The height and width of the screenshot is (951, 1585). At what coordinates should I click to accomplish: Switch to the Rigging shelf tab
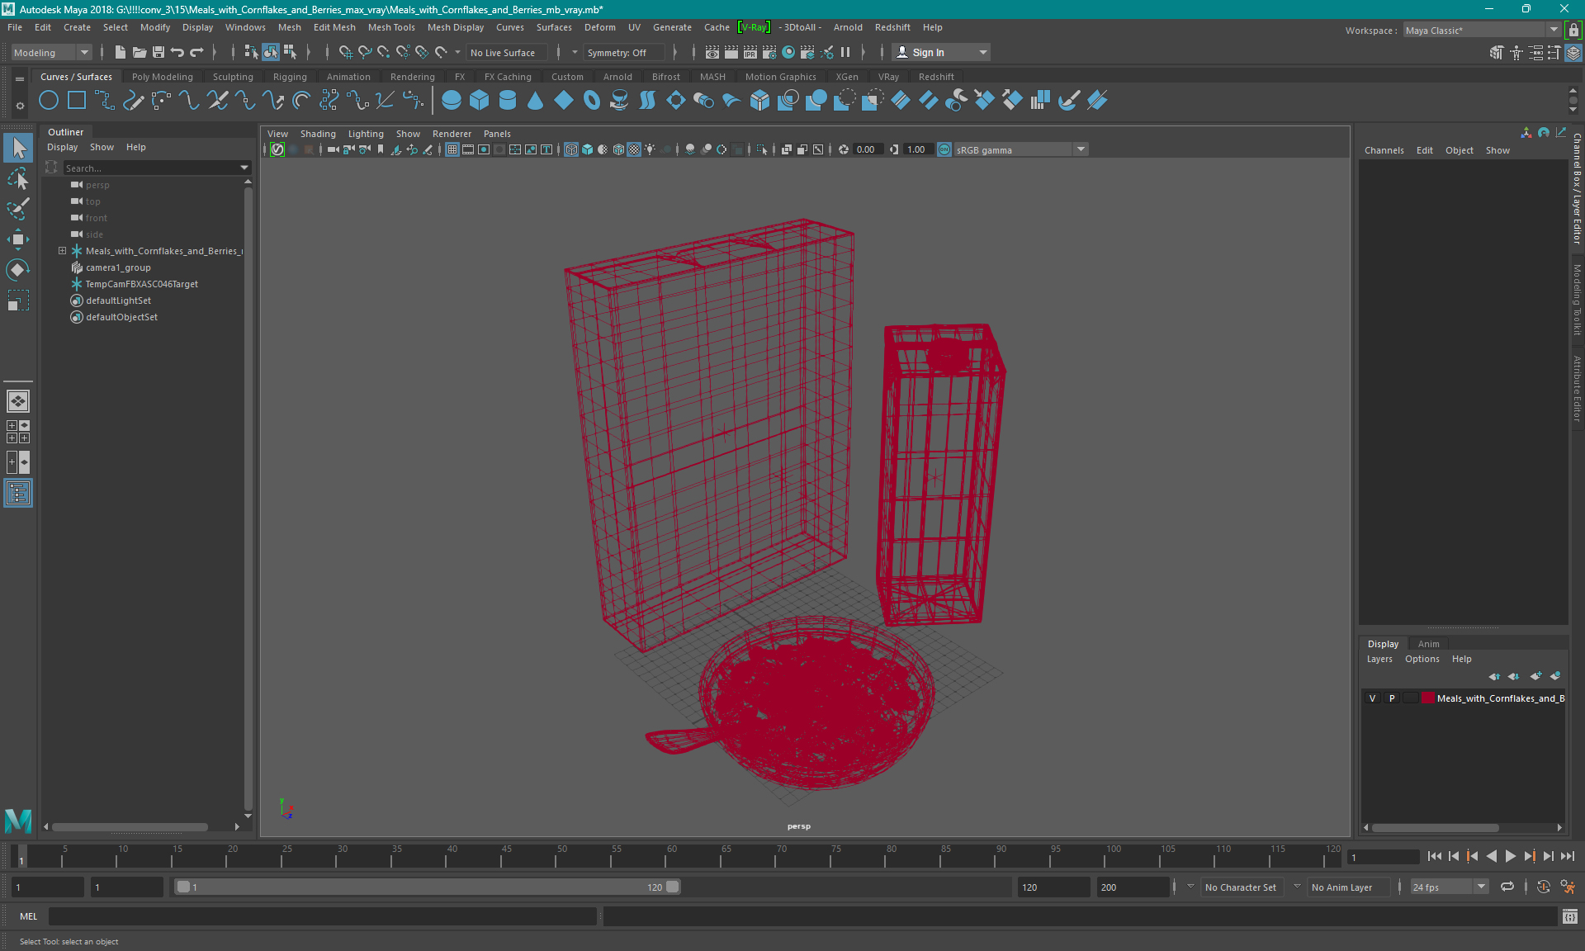point(290,77)
